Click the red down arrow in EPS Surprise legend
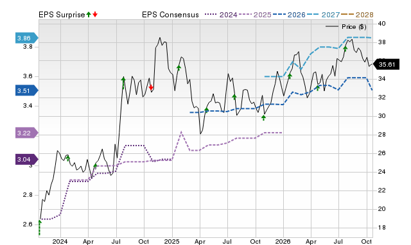 click(95, 14)
